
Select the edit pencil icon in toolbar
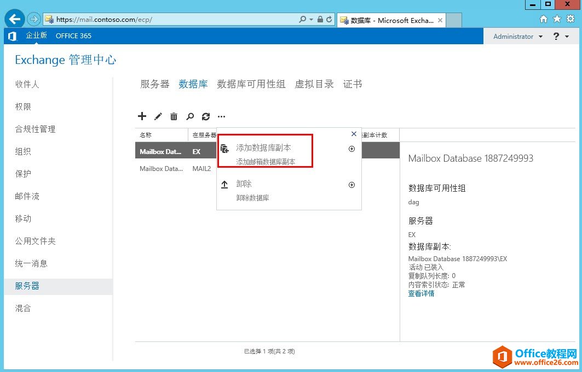tap(158, 116)
